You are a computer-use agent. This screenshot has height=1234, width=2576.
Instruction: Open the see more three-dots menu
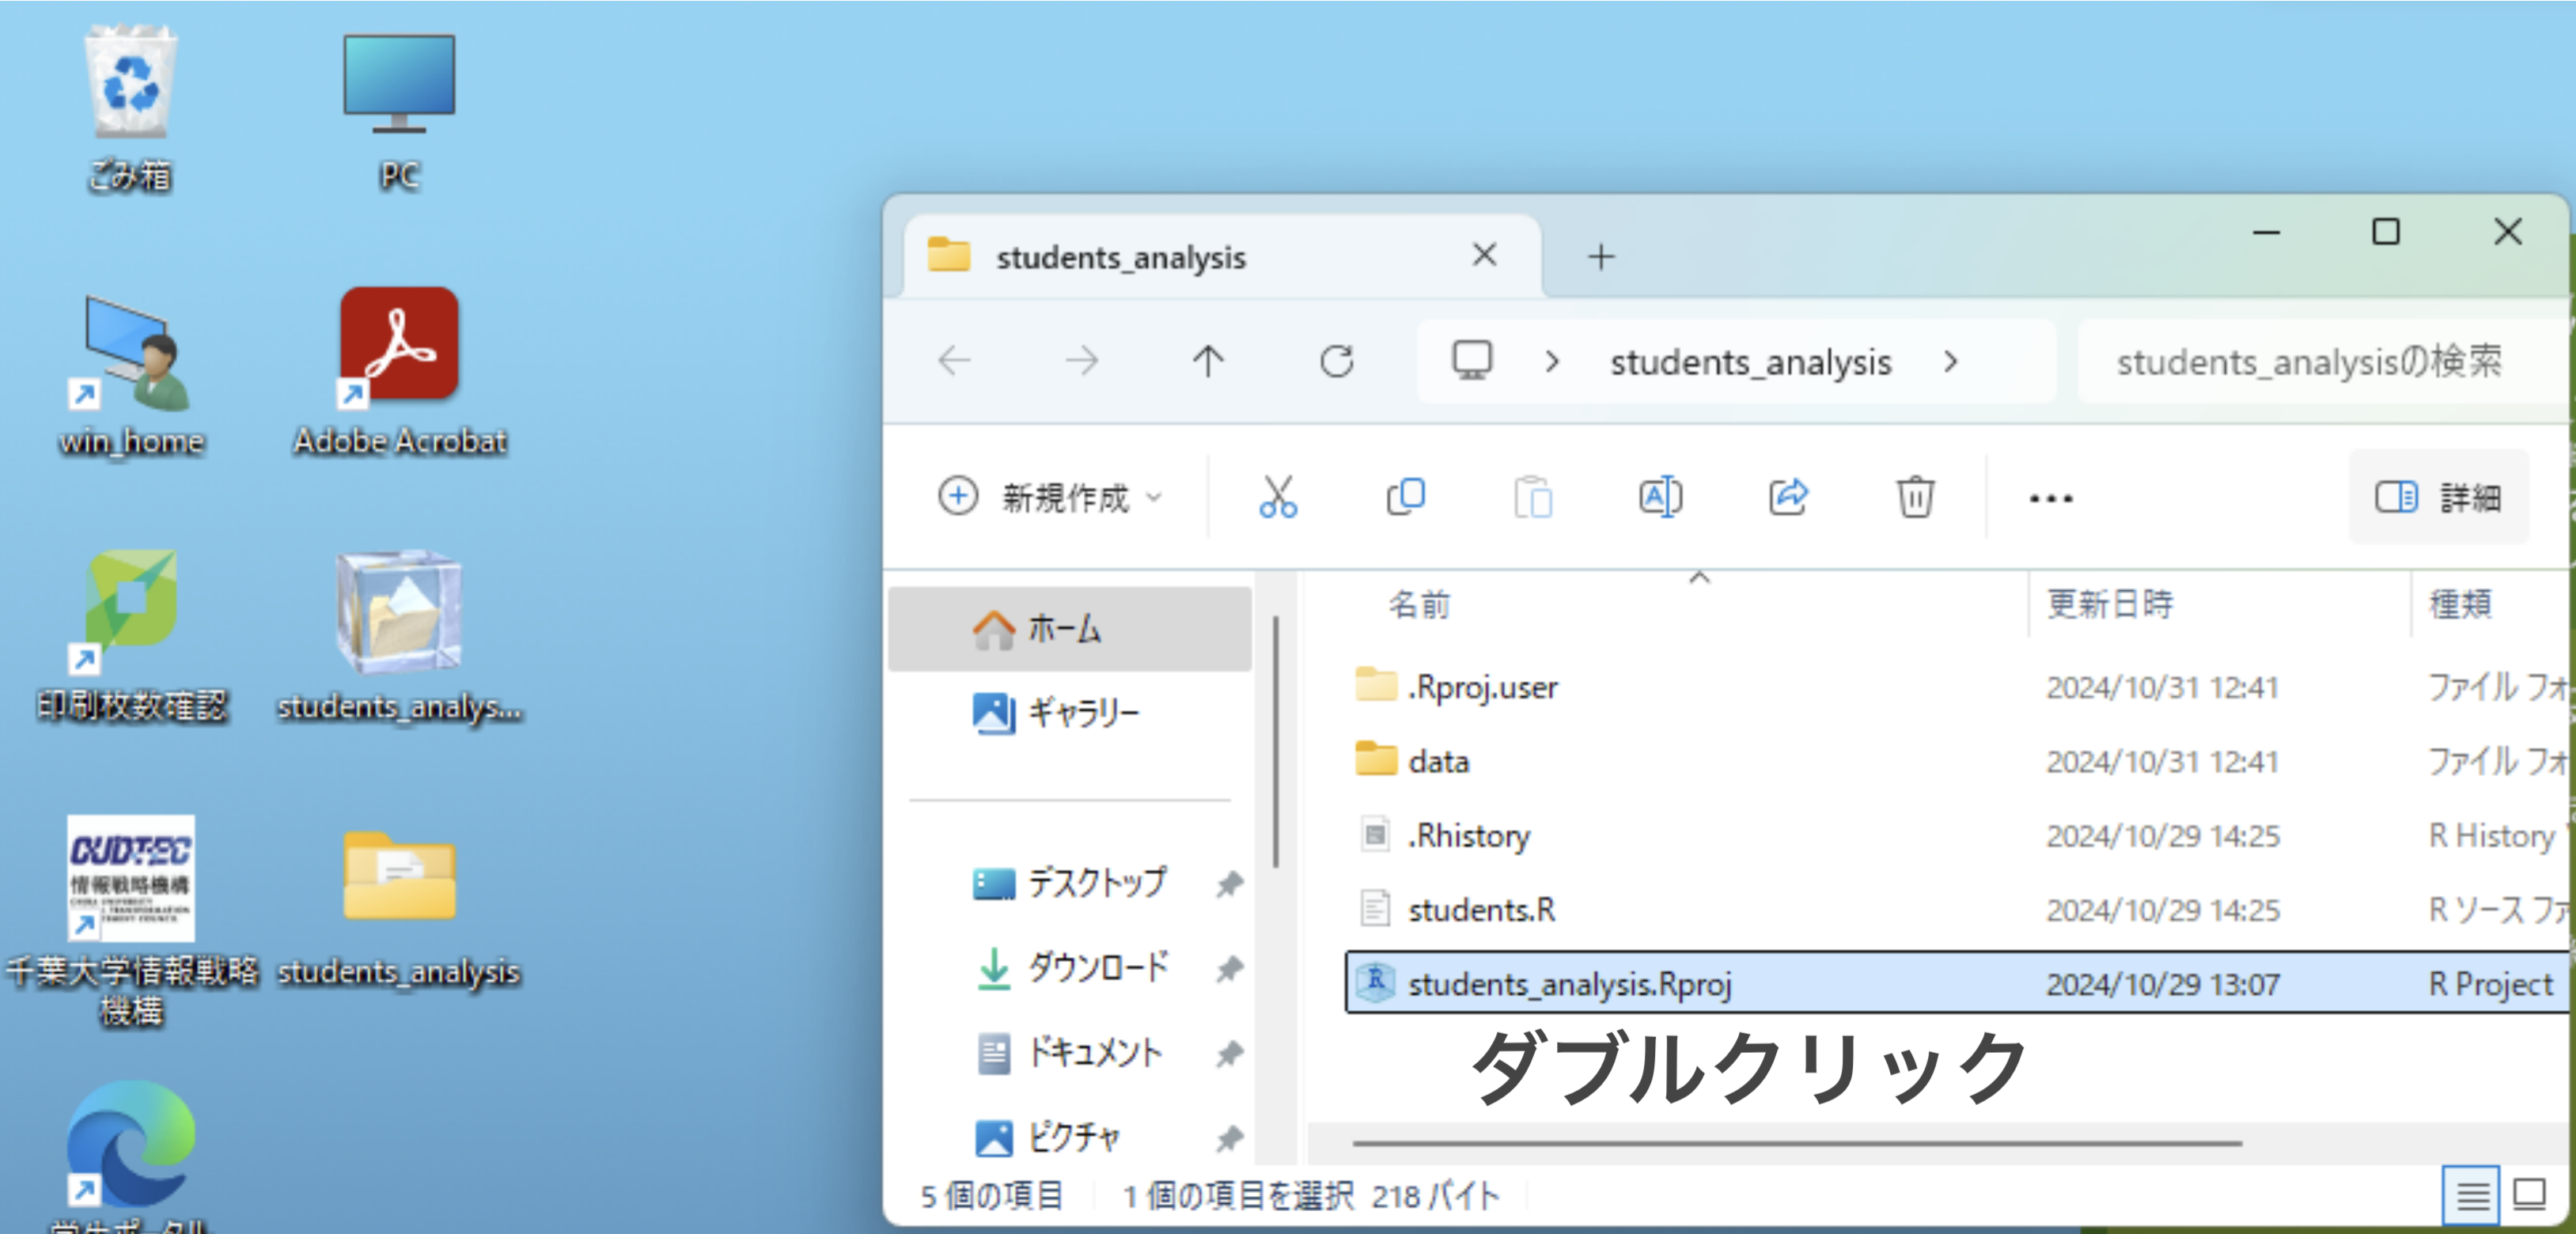[x=2050, y=498]
